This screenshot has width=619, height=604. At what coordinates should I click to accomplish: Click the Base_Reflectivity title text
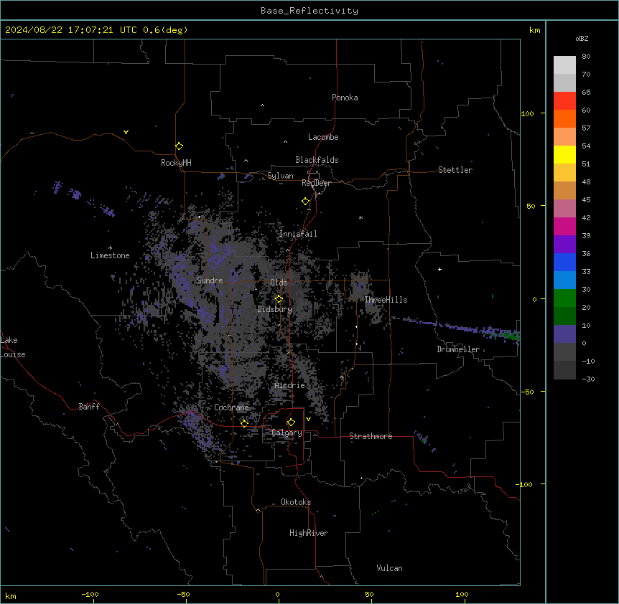[309, 11]
